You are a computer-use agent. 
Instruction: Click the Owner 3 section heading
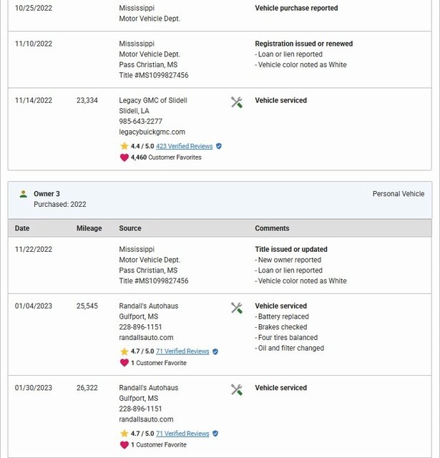(x=47, y=194)
